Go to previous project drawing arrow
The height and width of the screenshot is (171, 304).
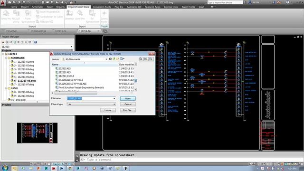57,2
